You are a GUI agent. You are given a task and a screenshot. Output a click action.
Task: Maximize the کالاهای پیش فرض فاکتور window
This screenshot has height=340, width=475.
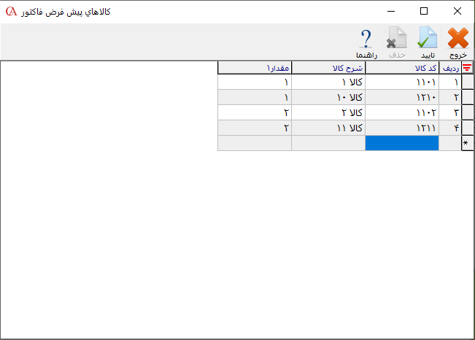tap(424, 11)
